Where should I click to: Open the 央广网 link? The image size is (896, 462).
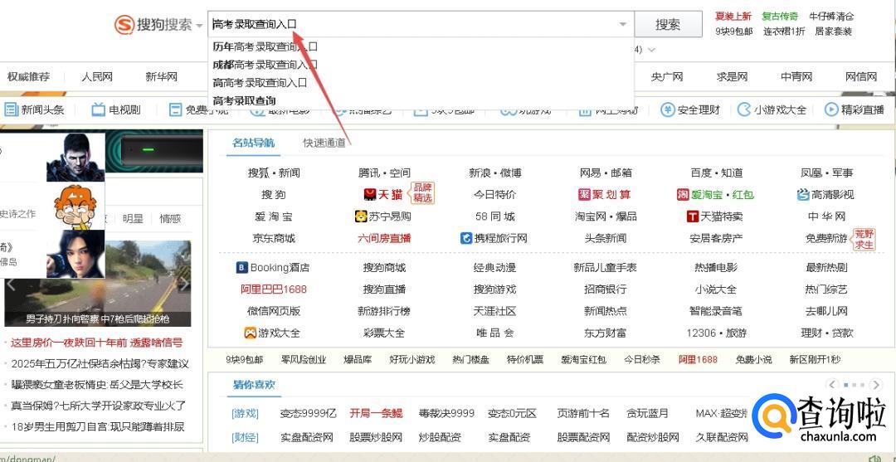click(667, 76)
